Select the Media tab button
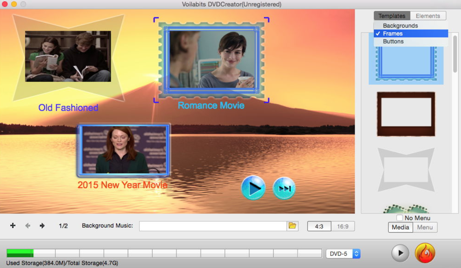Image resolution: width=461 pixels, height=268 pixels. 400,227
